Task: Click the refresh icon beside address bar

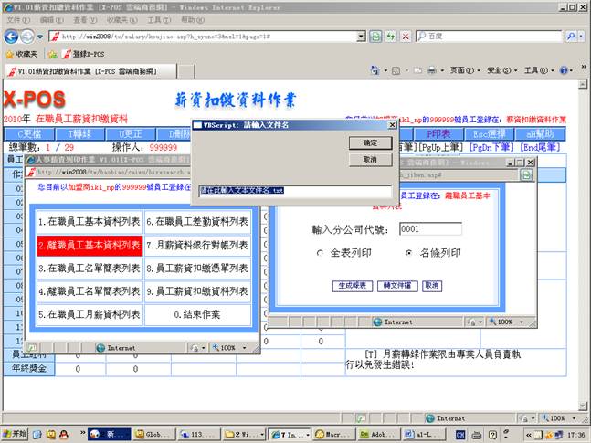Action: [x=376, y=36]
